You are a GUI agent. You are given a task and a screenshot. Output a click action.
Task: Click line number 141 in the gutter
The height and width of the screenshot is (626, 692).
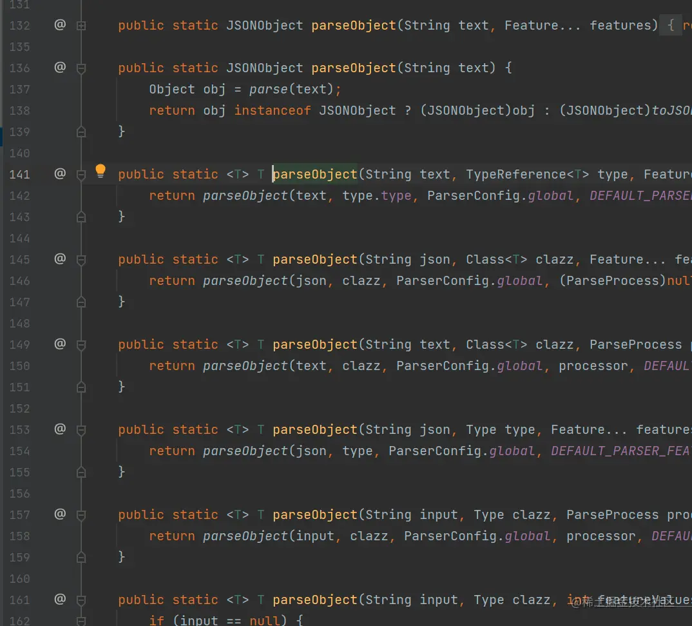pyautogui.click(x=20, y=174)
